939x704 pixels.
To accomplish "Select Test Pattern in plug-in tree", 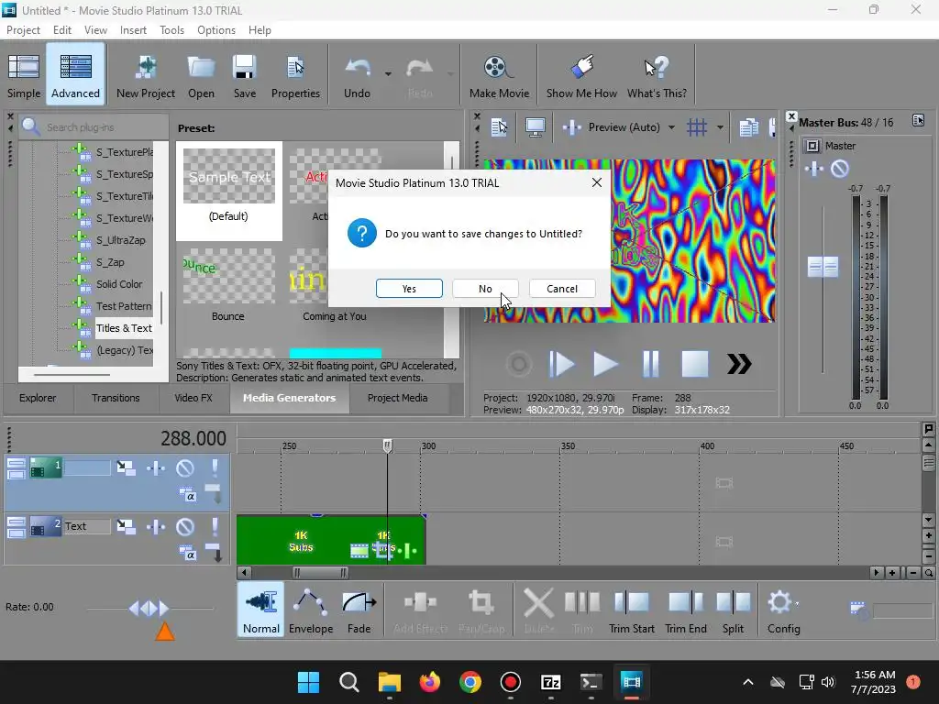I will (x=124, y=306).
